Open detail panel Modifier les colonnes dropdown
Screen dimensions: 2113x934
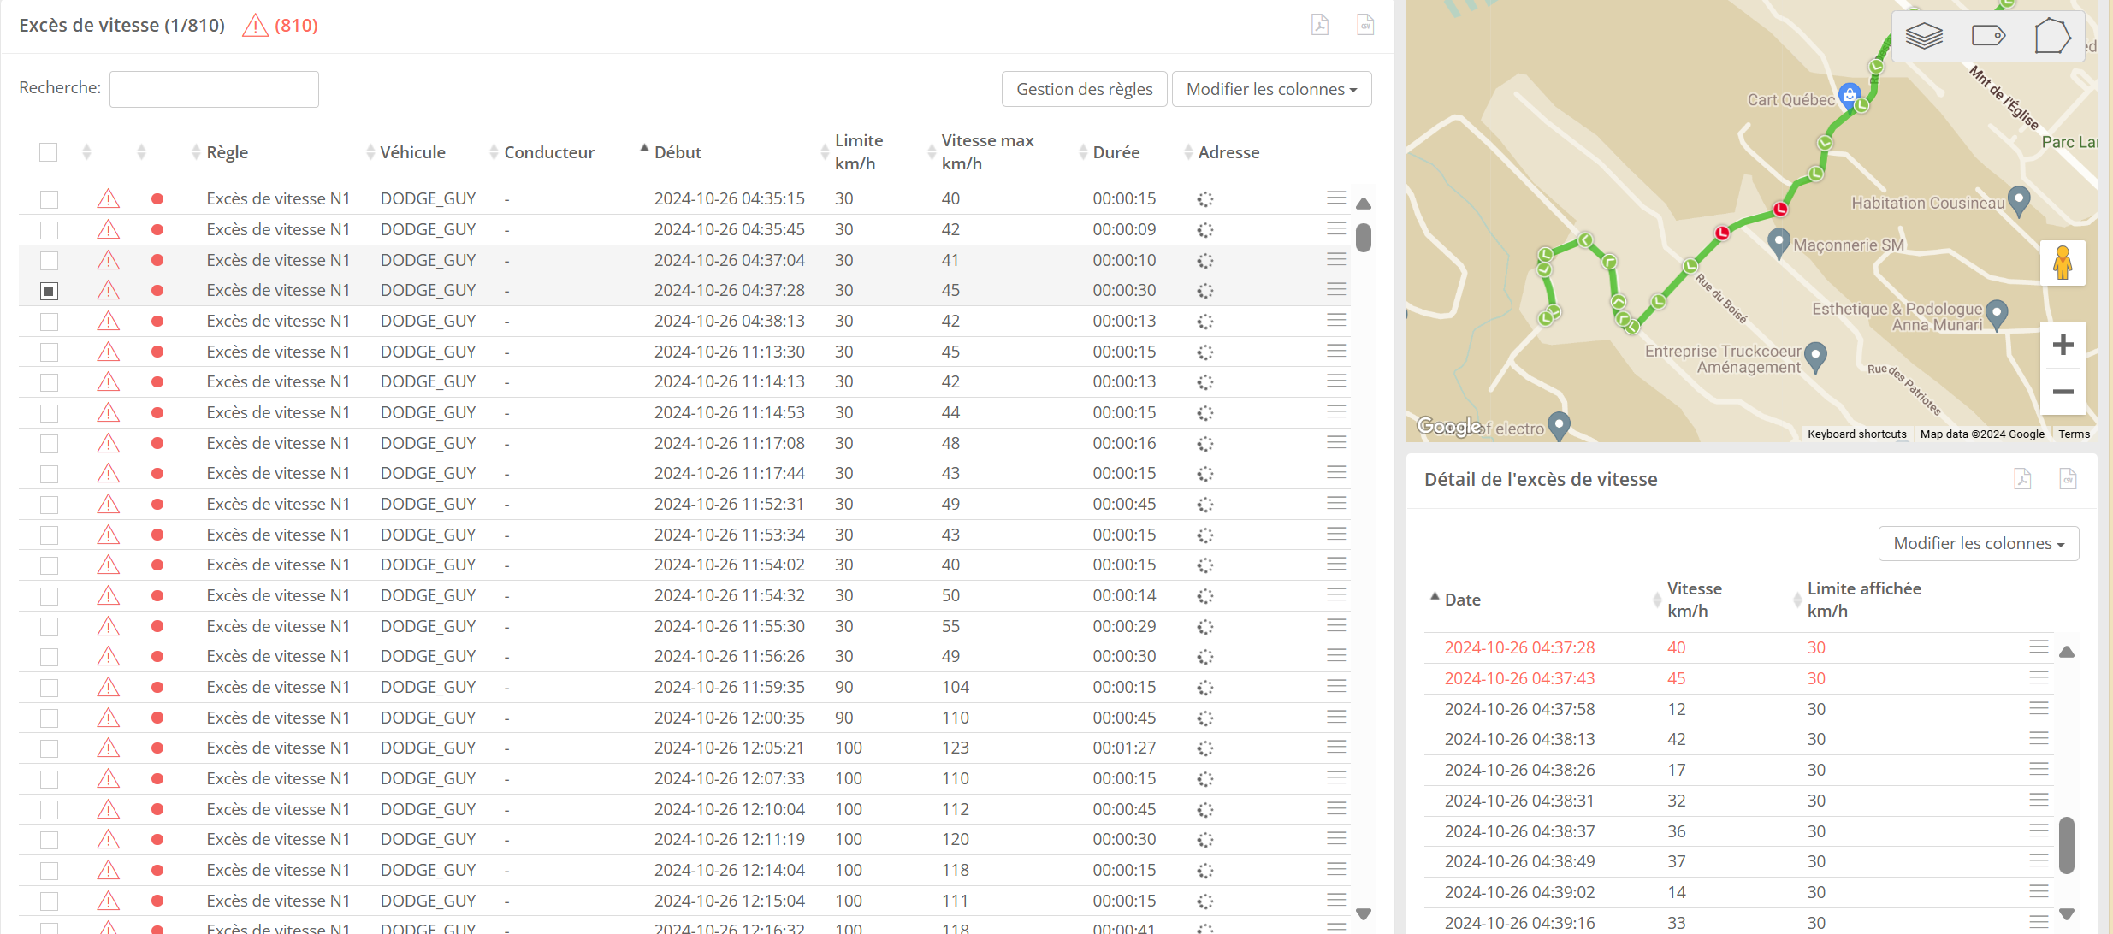tap(1978, 543)
